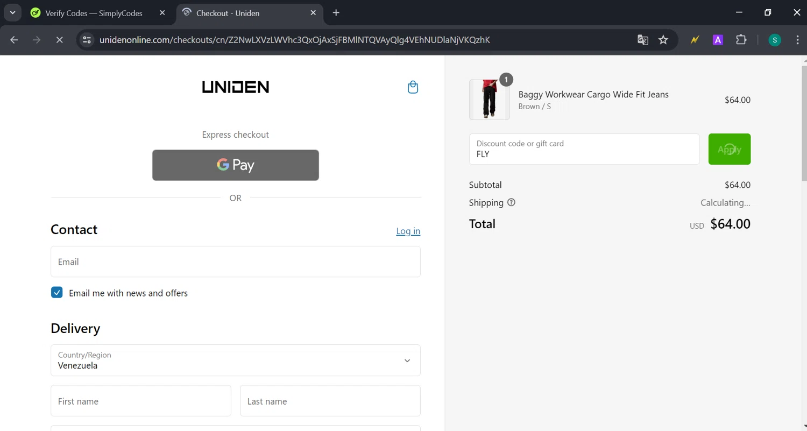Pay with the Google Pay button
Image resolution: width=807 pixels, height=431 pixels.
[x=236, y=165]
